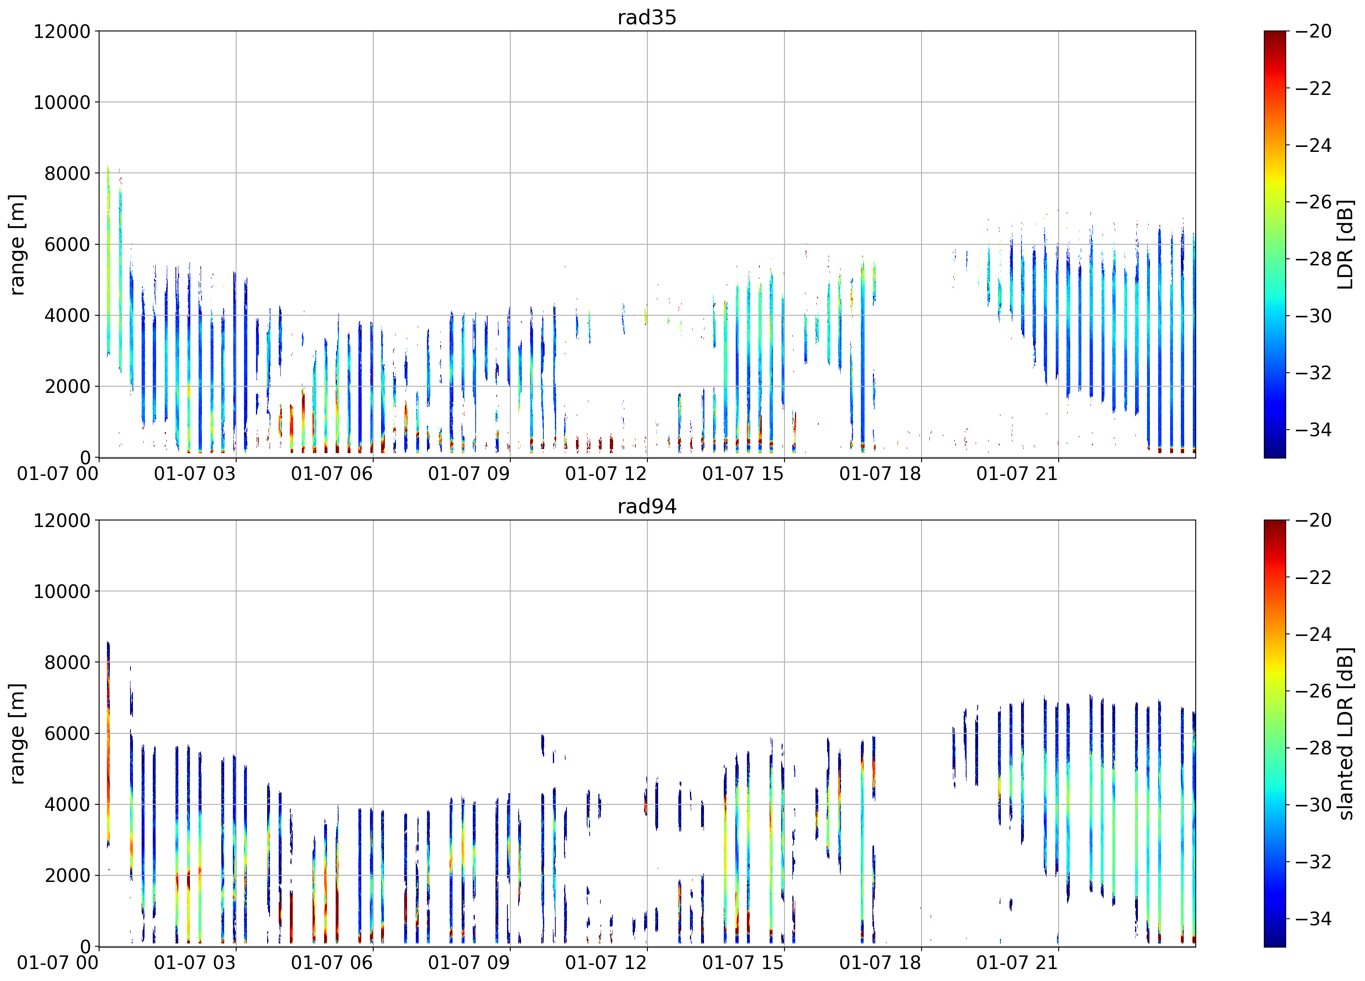Click the "2000" tick on rad35 y-axis
Viewport: 1365px width, 981px height.
coord(67,387)
